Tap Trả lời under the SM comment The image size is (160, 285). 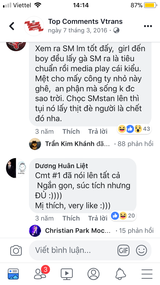[98, 131]
